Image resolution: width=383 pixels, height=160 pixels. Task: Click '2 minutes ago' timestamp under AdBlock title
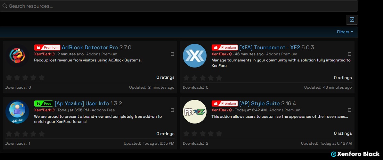[70, 54]
